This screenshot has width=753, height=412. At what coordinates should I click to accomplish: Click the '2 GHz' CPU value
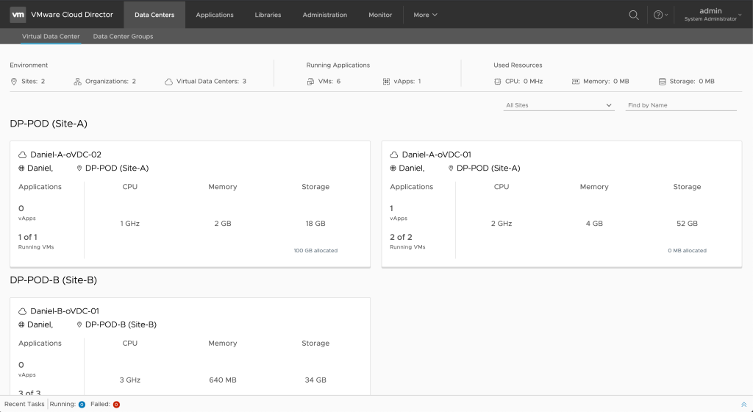502,224
